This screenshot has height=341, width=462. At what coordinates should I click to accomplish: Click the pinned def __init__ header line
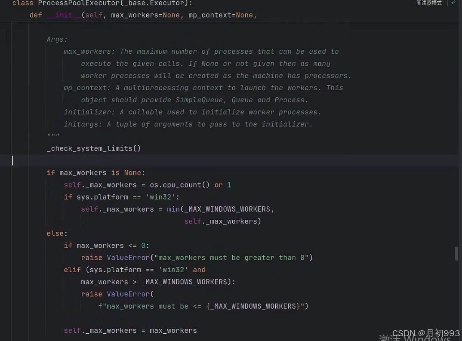pyautogui.click(x=129, y=15)
